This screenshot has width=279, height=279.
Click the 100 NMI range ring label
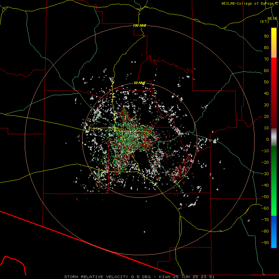[x=139, y=25]
